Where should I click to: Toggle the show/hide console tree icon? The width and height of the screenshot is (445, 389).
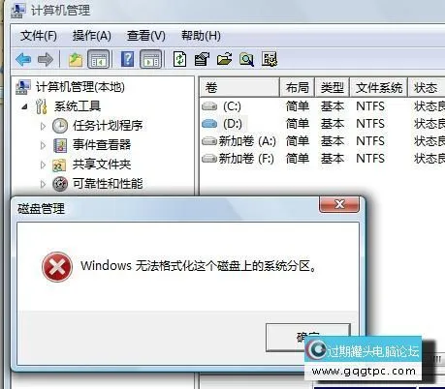coord(99,59)
